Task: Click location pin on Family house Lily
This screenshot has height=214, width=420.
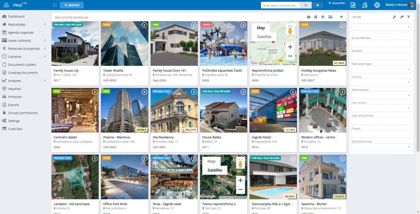Action: (95, 25)
